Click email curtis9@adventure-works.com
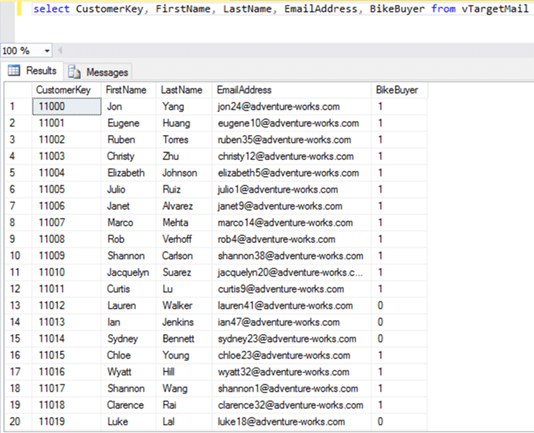Viewport: 534px width, 433px height. (281, 289)
